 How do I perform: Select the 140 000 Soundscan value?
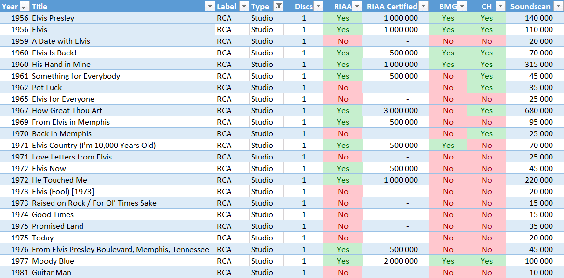click(x=535, y=18)
